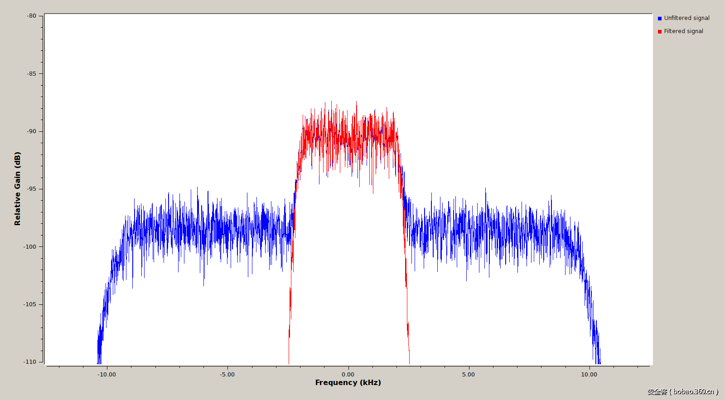Screen dimensions: 725x400
Task: Click the red filtered passband near 0 kHz
Action: pyautogui.click(x=349, y=136)
